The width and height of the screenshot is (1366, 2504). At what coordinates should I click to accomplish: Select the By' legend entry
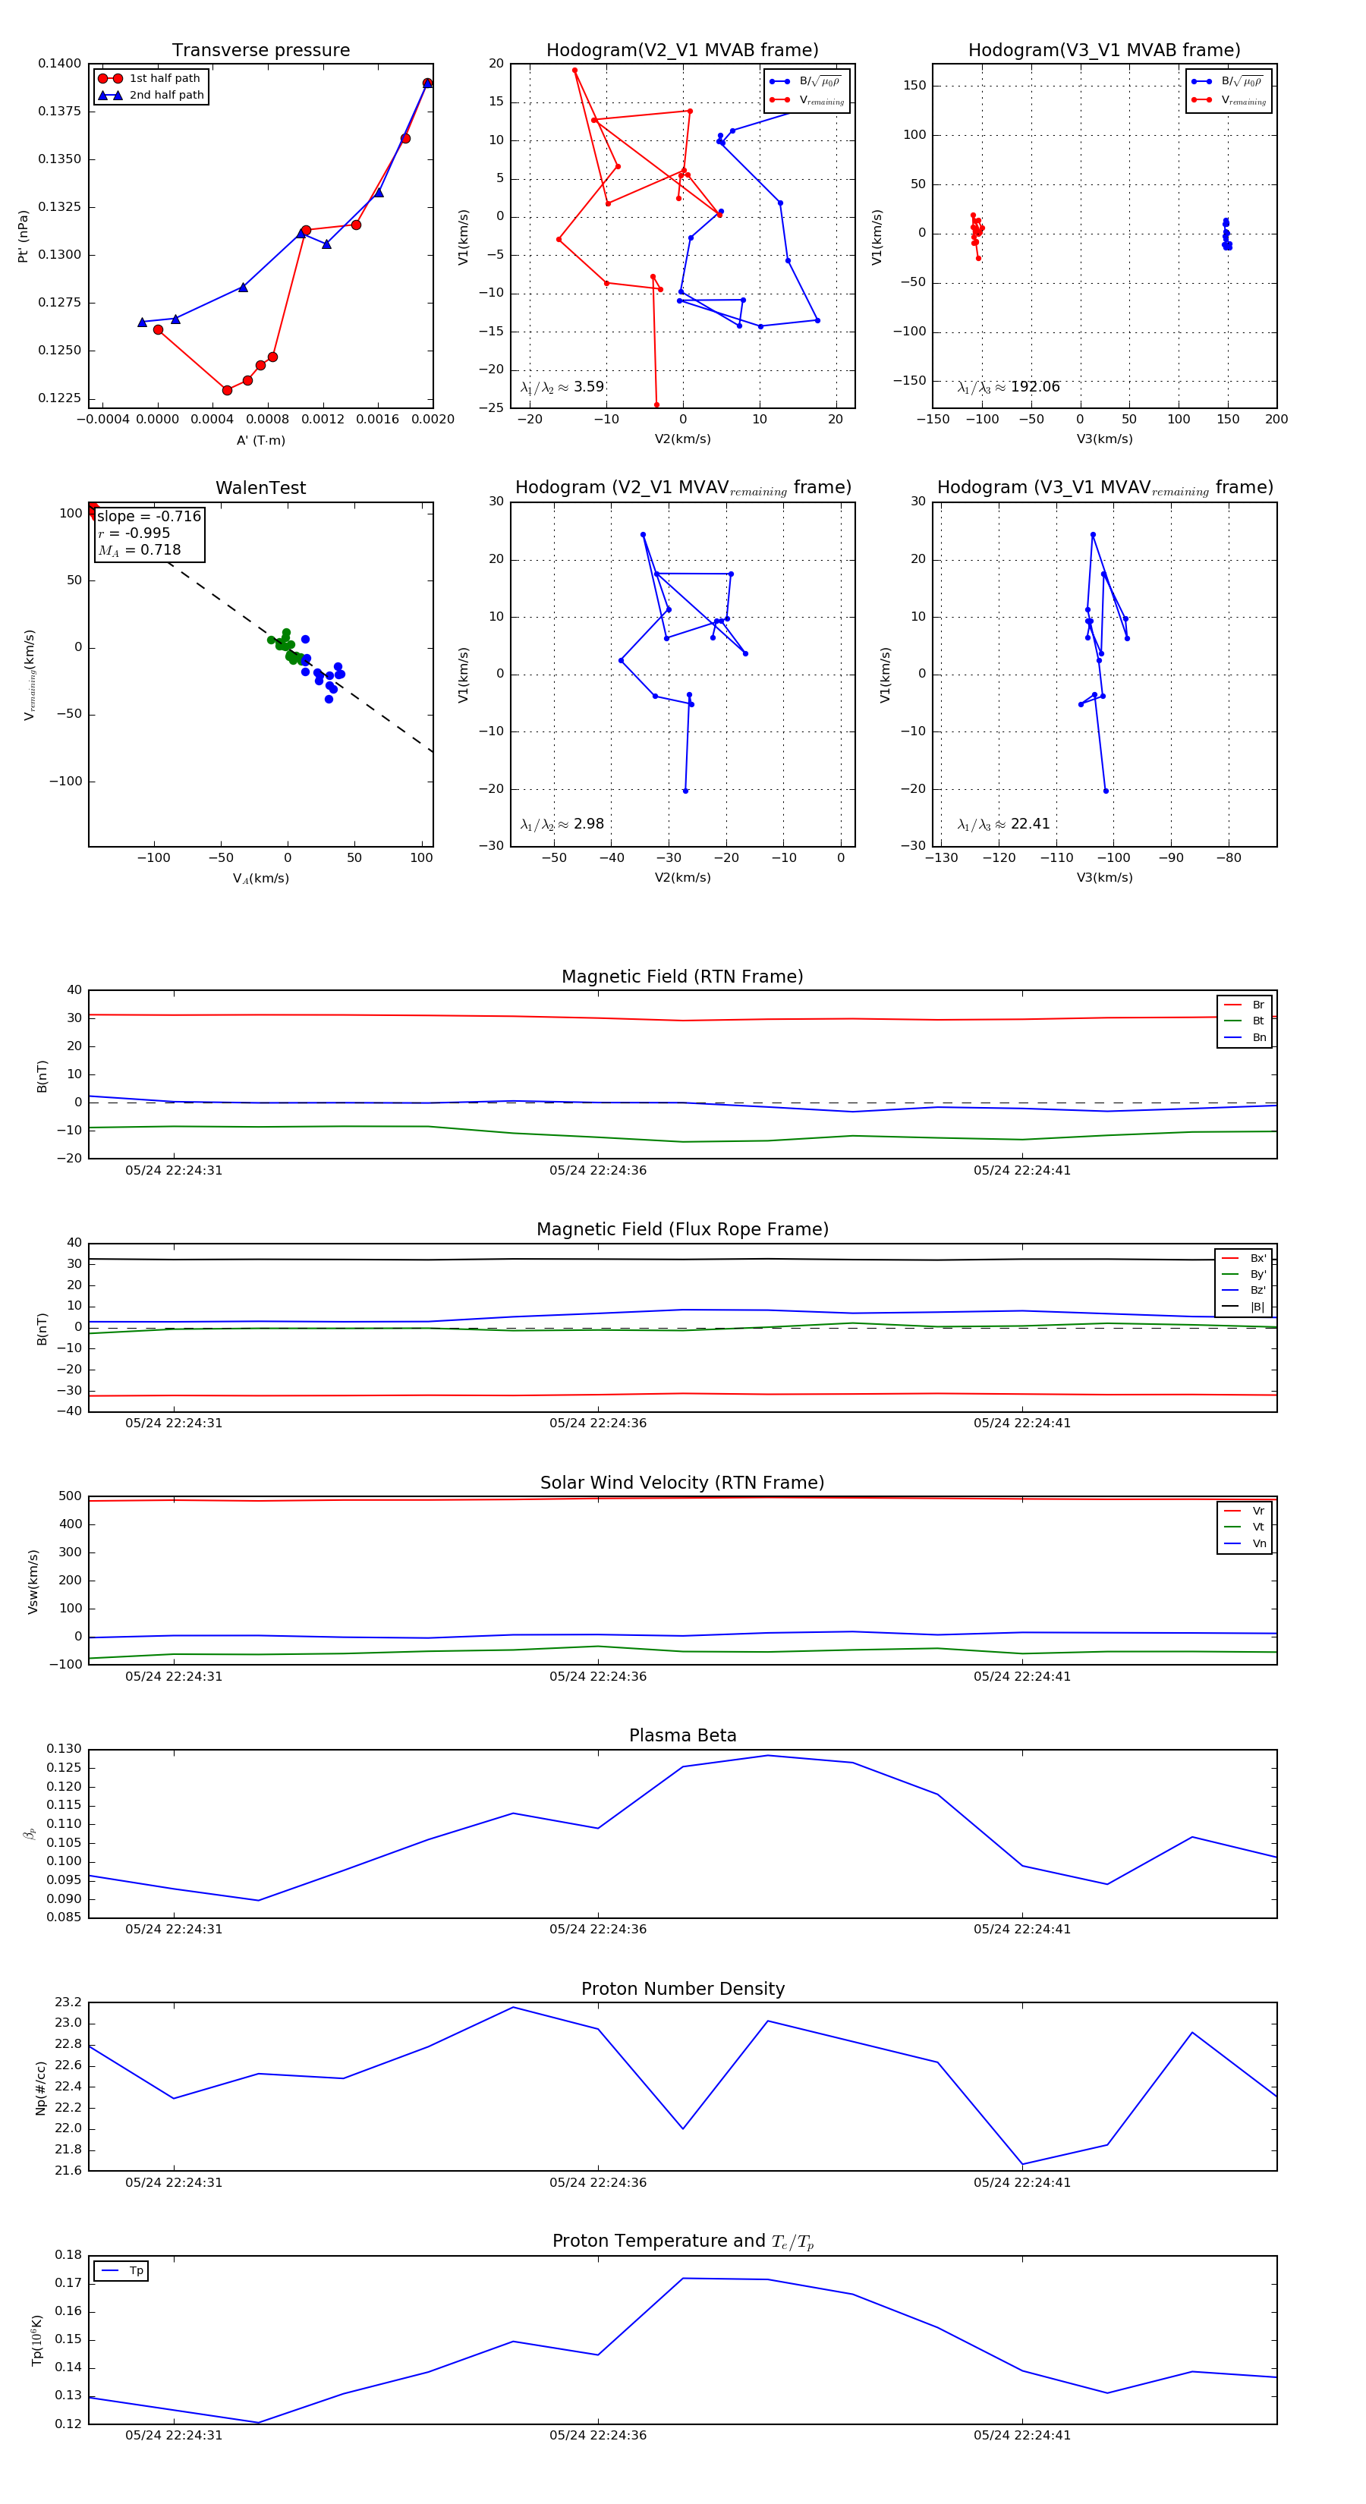1244,1274
